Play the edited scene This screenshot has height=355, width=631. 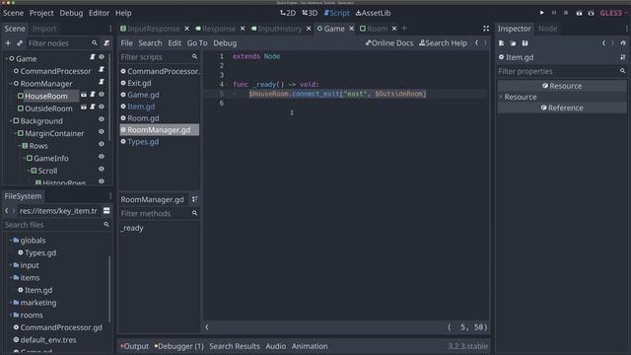[579, 13]
